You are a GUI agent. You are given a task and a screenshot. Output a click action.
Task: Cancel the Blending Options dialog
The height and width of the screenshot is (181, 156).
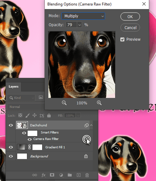coord(130,27)
